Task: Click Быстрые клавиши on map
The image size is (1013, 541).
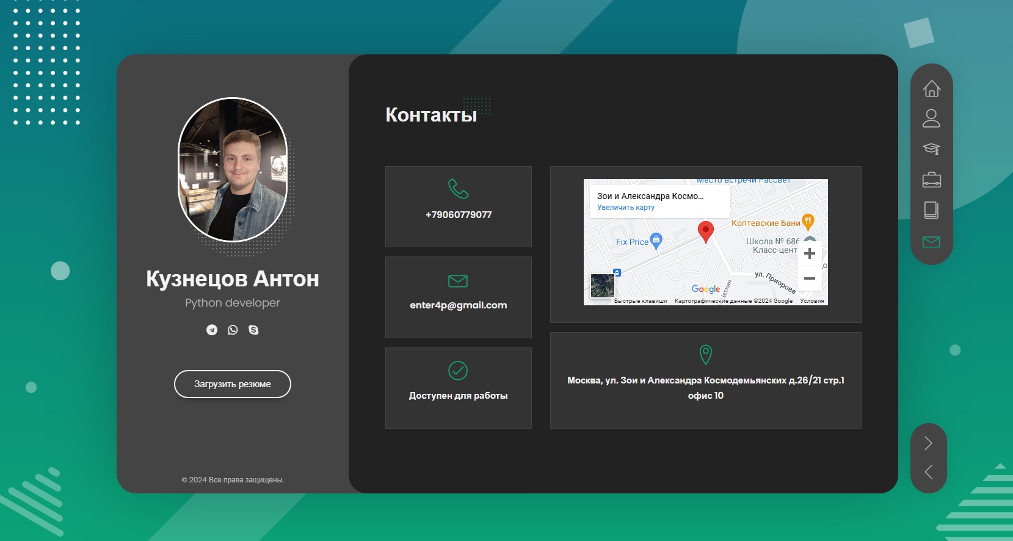Action: click(641, 301)
